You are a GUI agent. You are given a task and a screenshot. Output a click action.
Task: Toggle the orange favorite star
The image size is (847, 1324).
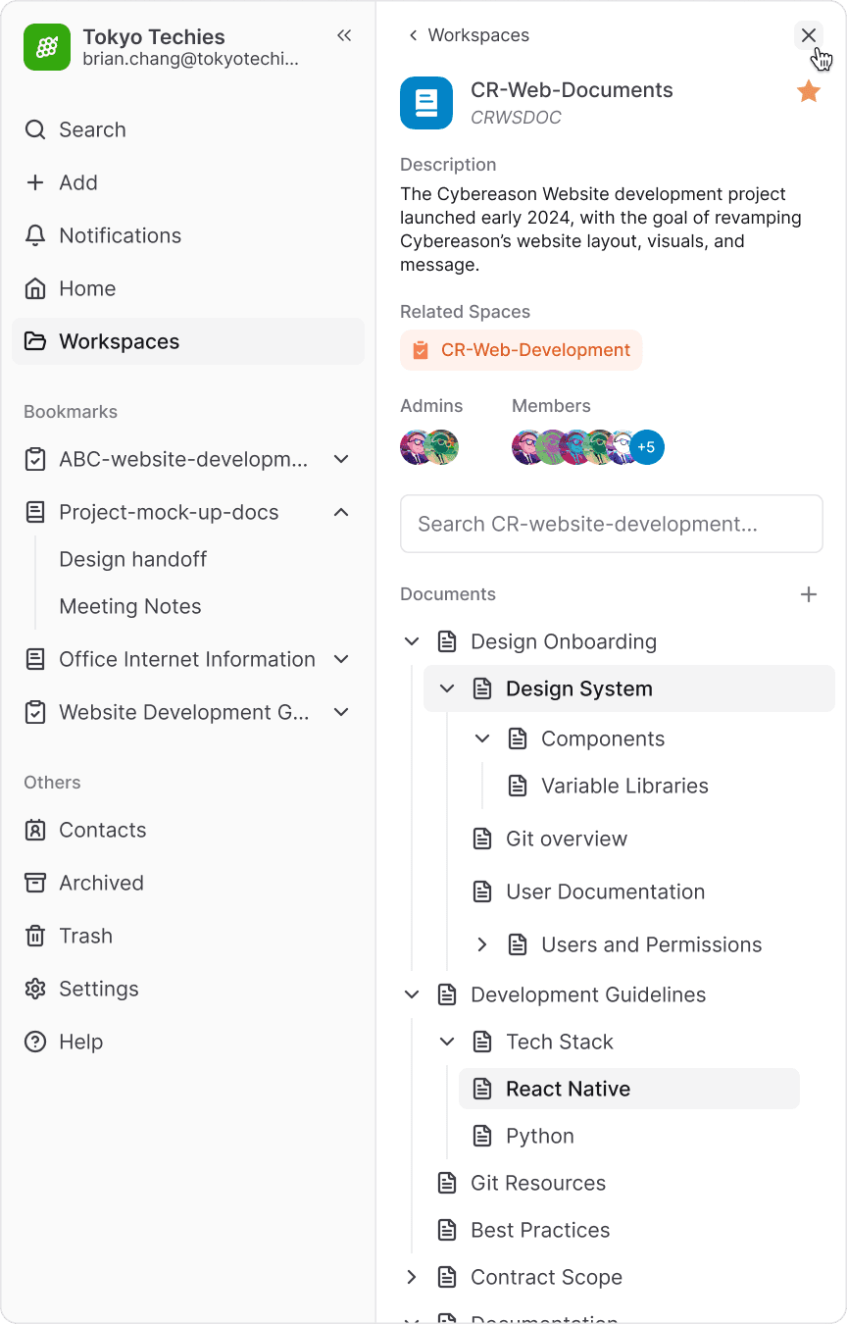click(809, 92)
